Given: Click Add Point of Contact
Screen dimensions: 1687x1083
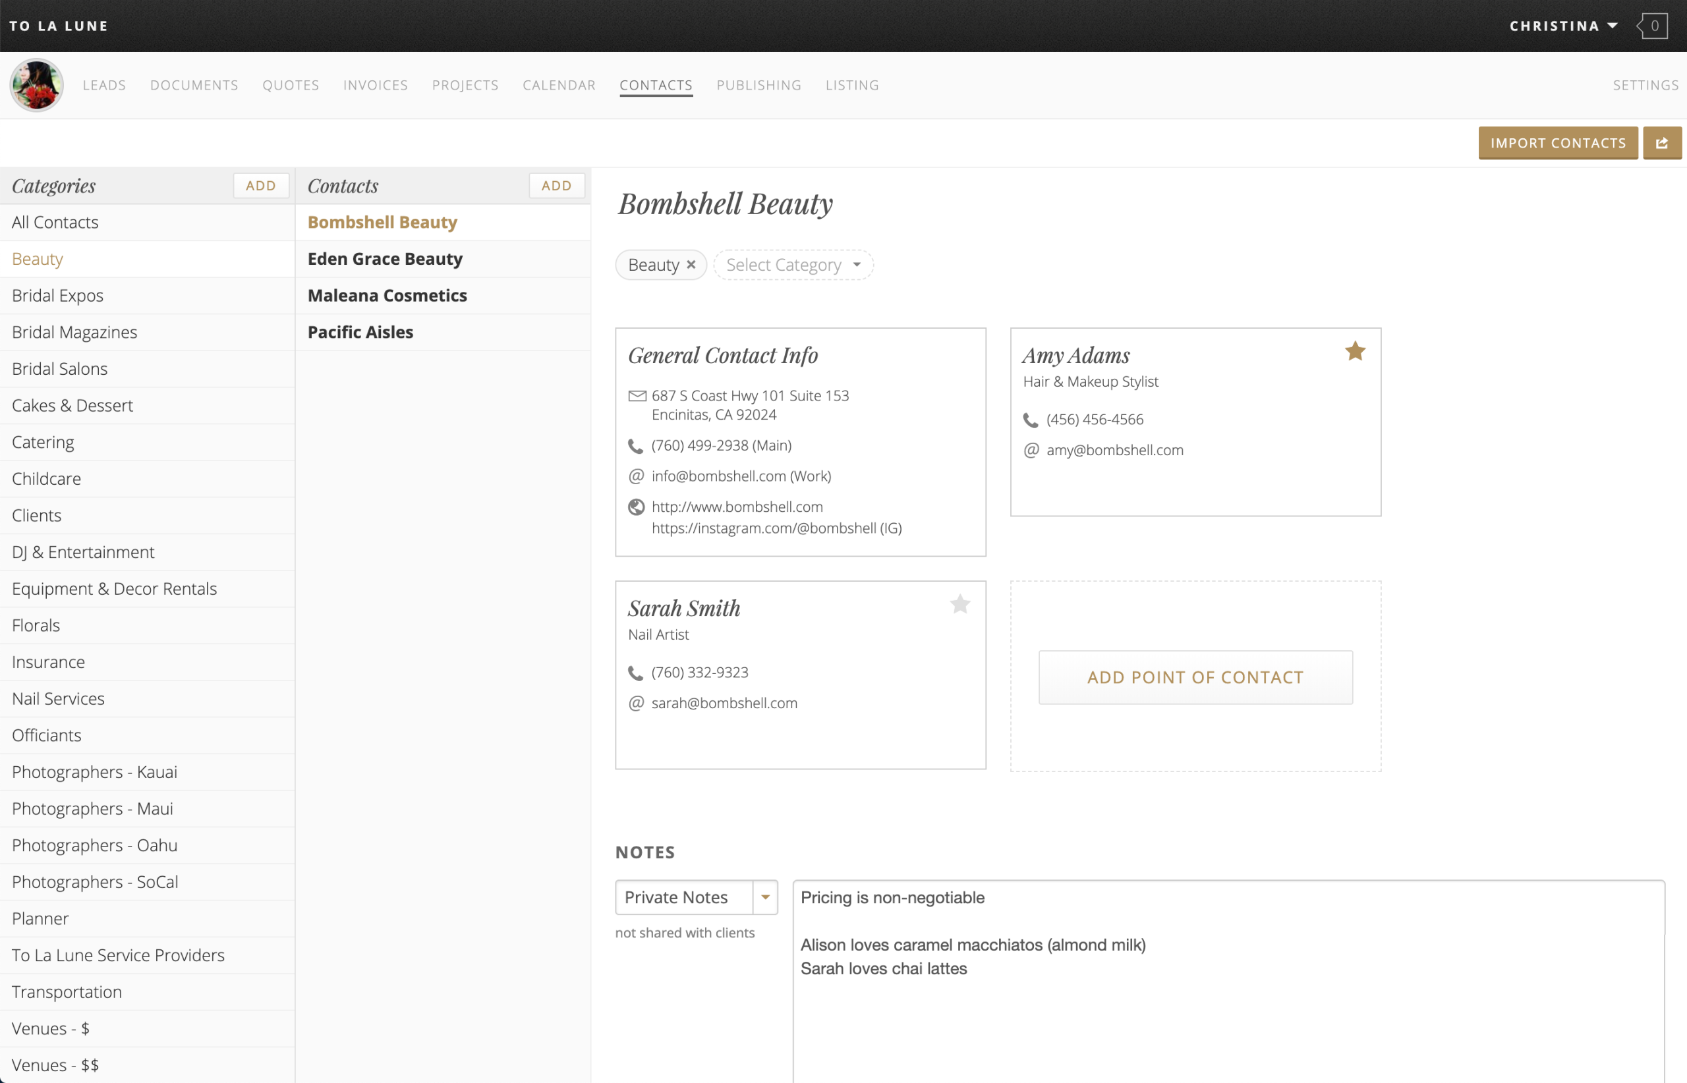Looking at the screenshot, I should pos(1195,677).
